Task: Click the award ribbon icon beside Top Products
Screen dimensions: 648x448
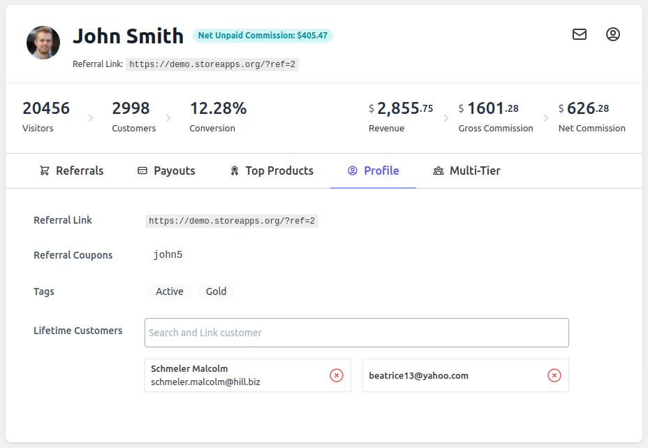Action: 235,171
